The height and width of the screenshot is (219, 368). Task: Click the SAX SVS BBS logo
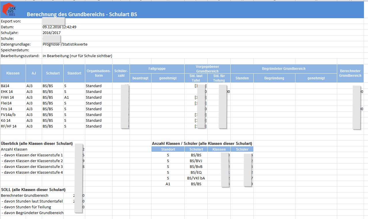[x=9, y=10]
